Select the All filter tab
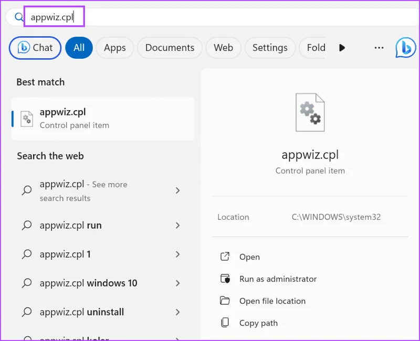 click(x=79, y=48)
